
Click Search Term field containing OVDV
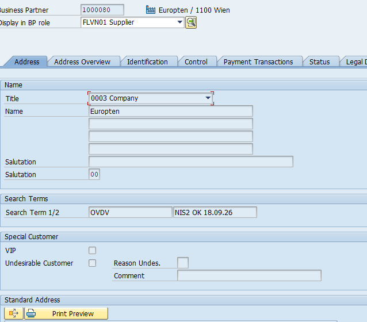[131, 212]
